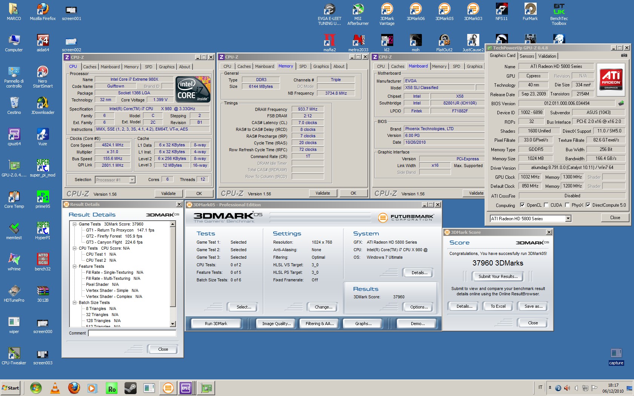Launch the NFS11 game shortcut
The width and height of the screenshot is (634, 396).
[x=502, y=12]
